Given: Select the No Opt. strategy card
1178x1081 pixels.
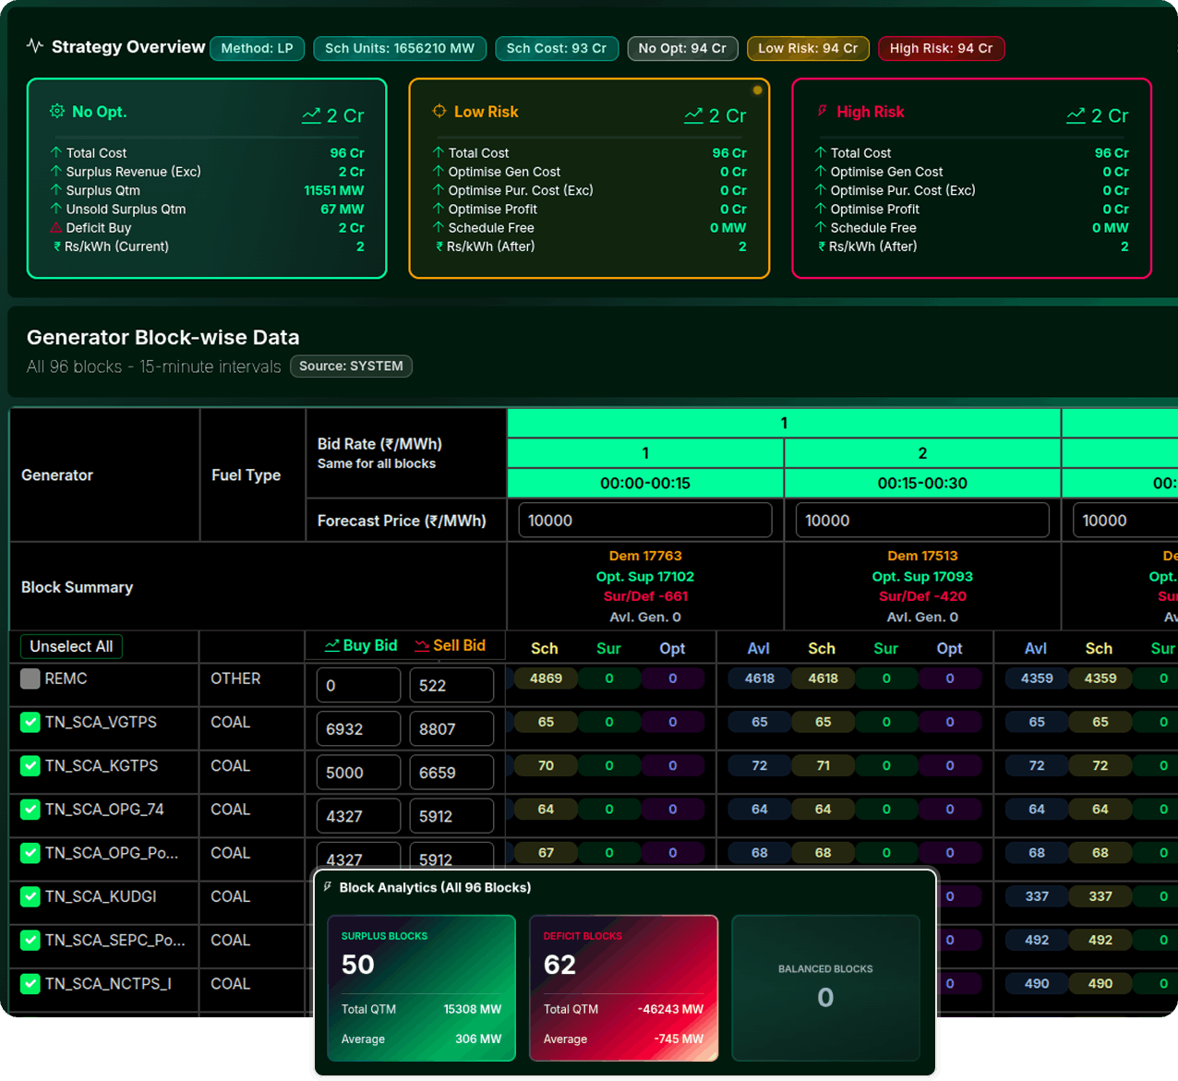Looking at the screenshot, I should click(207, 178).
